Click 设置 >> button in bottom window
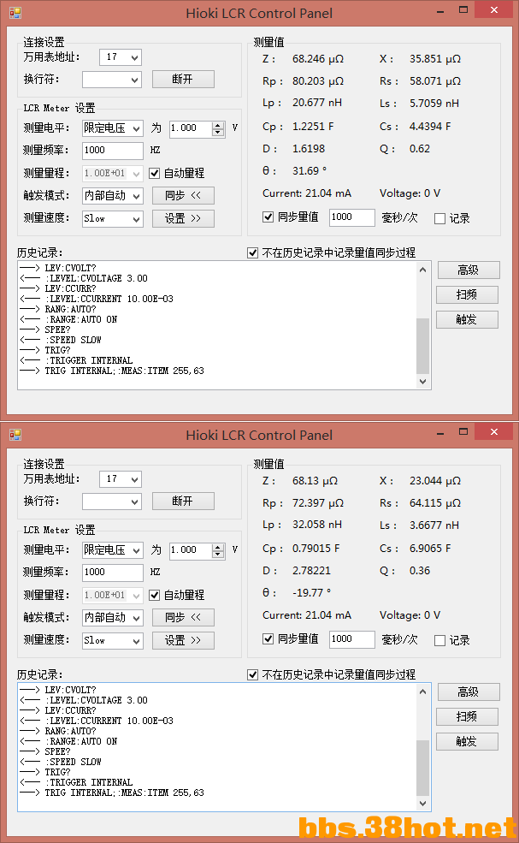The height and width of the screenshot is (843, 519). tap(183, 640)
